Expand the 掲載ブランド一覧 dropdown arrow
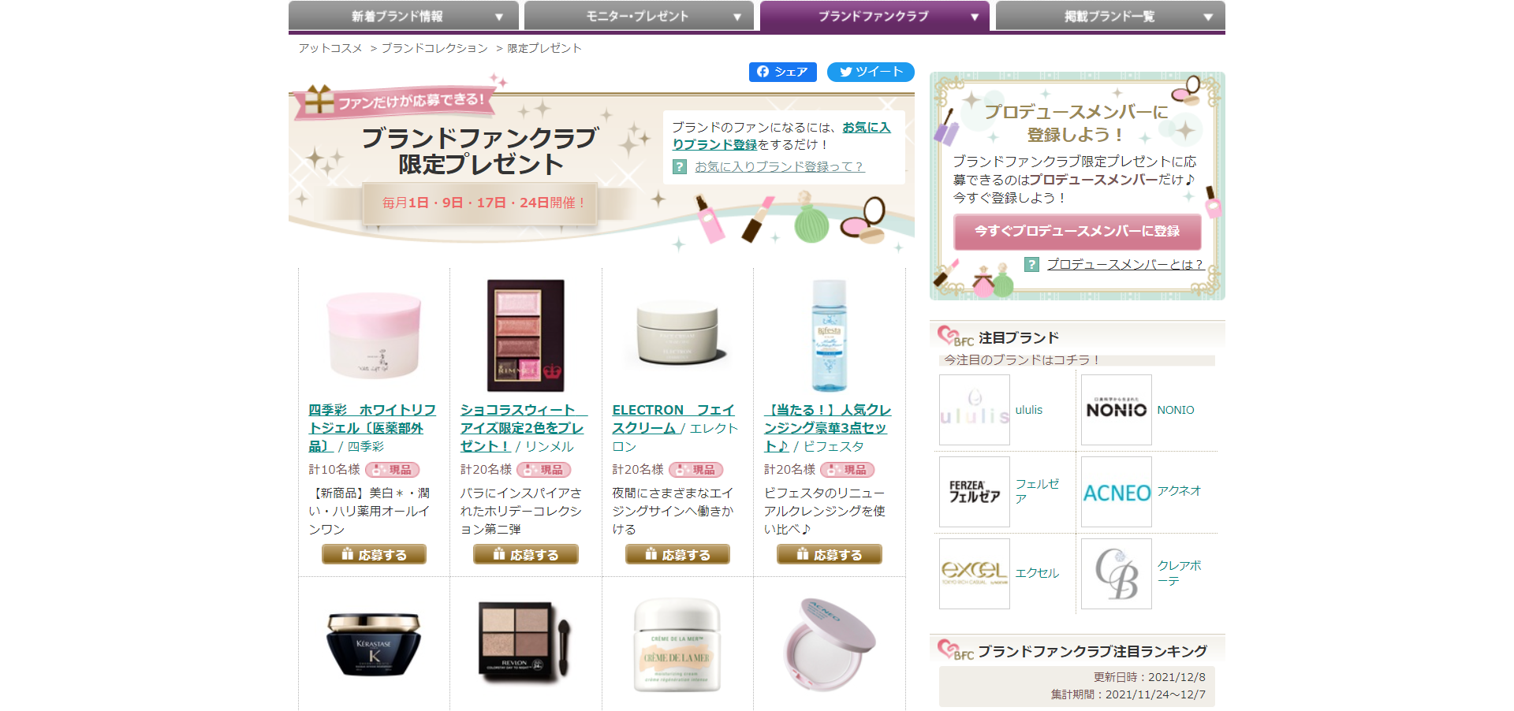Image resolution: width=1514 pixels, height=711 pixels. tap(1208, 17)
